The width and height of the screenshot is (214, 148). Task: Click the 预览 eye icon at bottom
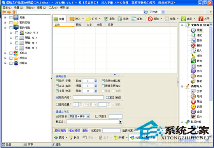click(x=56, y=138)
